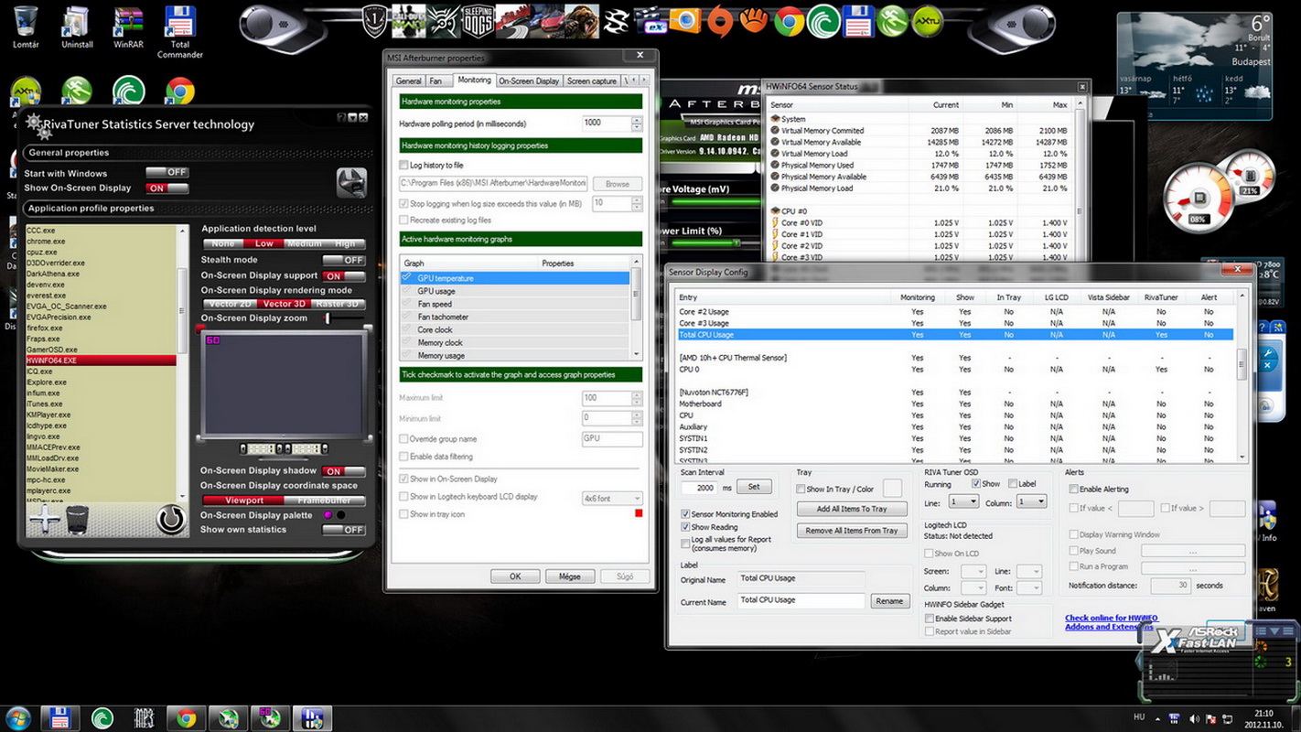Set detection level to Medium
The height and width of the screenshot is (732, 1301).
click(x=304, y=244)
